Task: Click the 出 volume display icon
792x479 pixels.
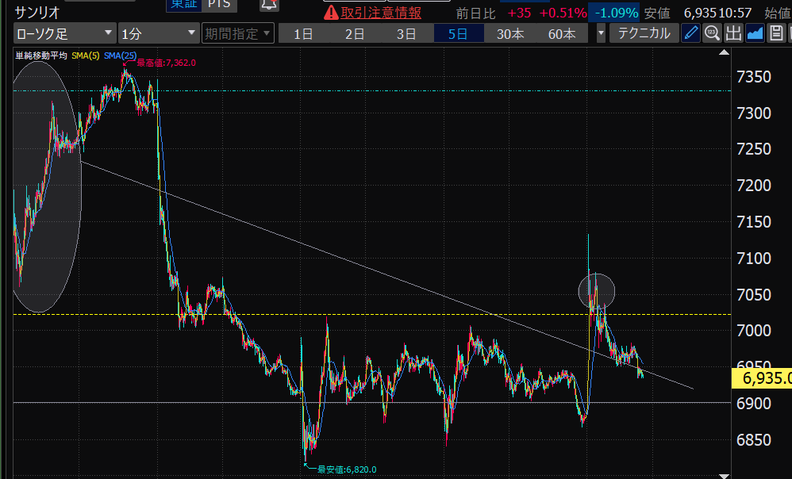Action: pos(733,33)
